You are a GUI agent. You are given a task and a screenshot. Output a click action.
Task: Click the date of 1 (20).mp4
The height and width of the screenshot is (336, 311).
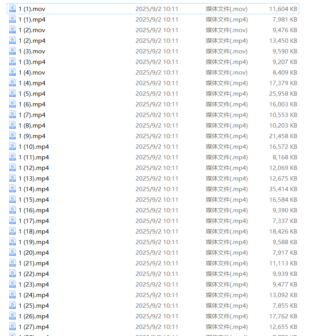[x=157, y=252]
